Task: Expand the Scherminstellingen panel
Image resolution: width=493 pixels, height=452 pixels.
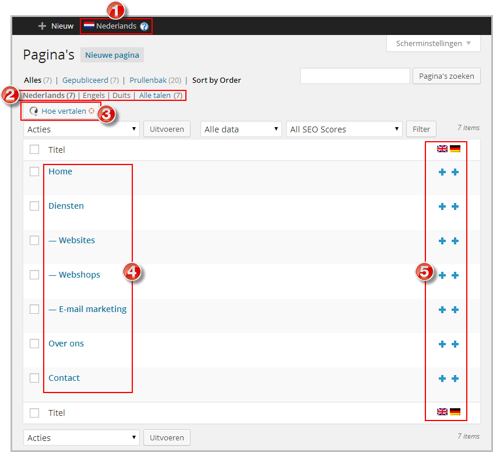Action: [433, 43]
